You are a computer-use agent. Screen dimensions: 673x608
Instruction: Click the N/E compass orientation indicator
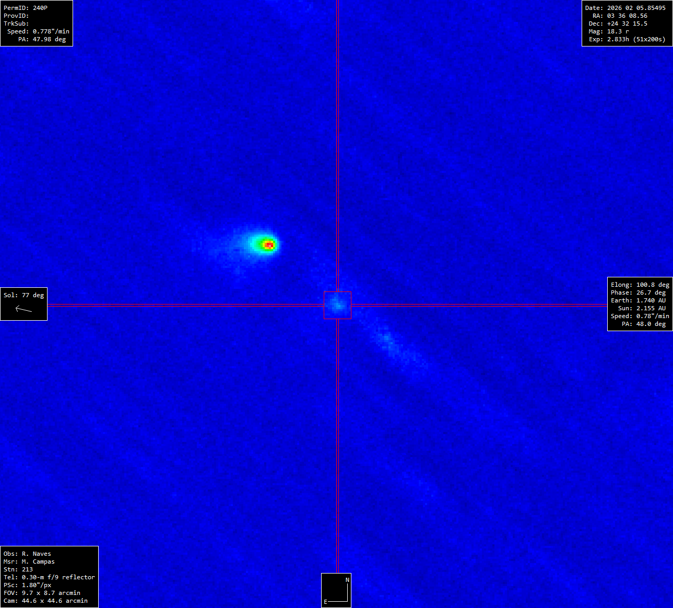(x=336, y=590)
